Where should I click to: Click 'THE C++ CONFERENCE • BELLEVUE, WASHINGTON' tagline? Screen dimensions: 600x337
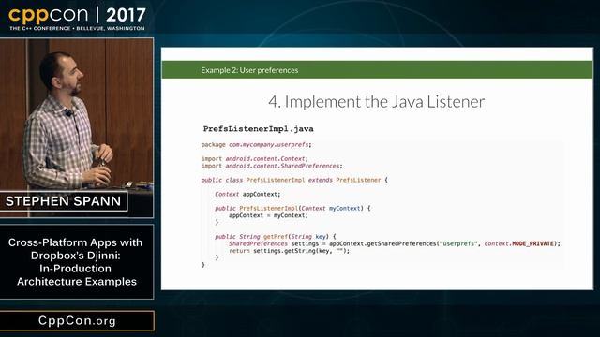77,29
